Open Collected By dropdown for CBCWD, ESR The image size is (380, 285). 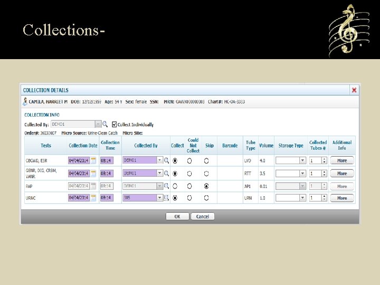coord(159,160)
